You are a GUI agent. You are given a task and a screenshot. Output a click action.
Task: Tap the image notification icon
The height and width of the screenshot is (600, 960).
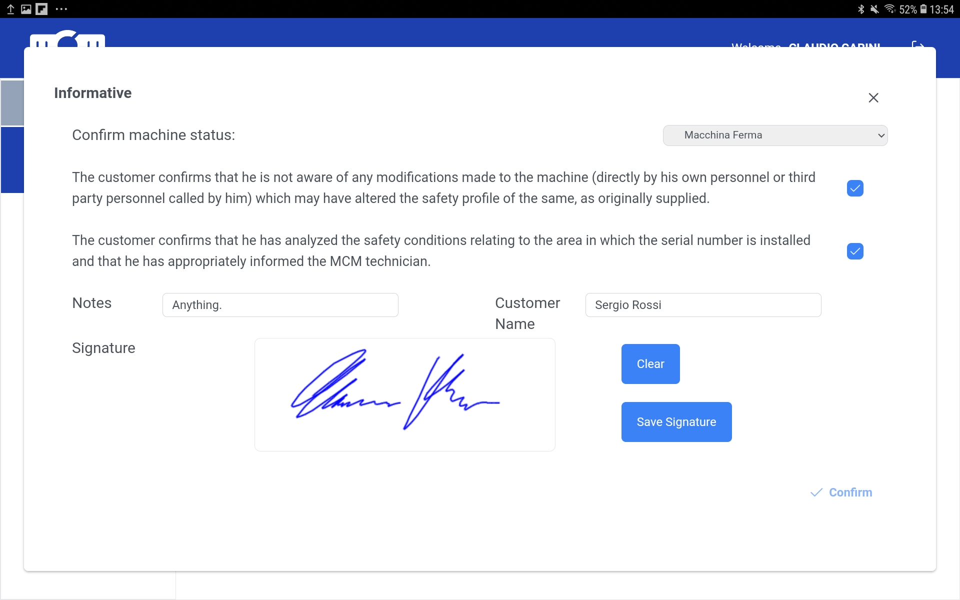pyautogui.click(x=26, y=9)
